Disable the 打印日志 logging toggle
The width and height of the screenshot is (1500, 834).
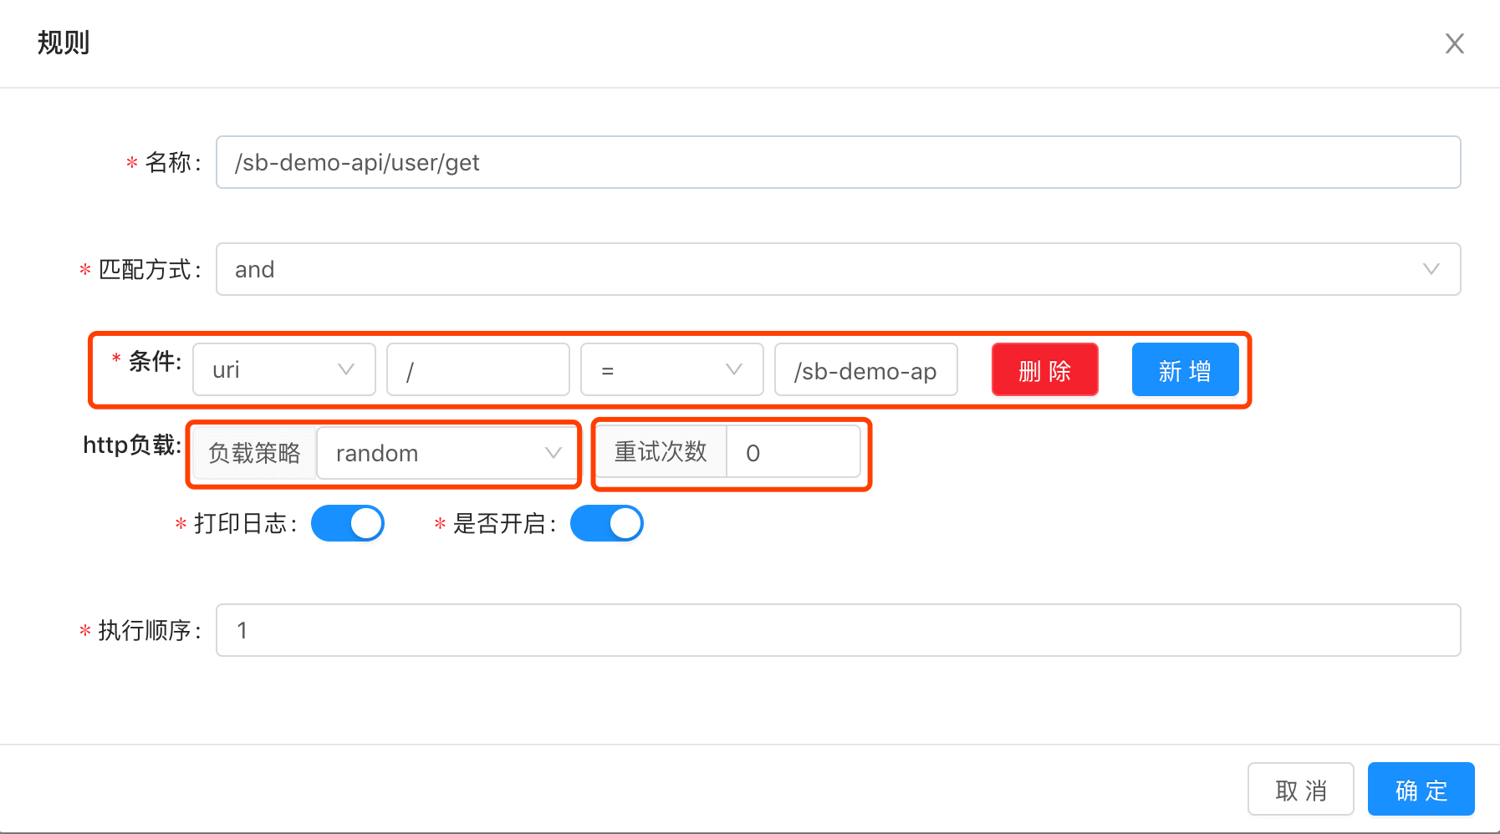click(x=348, y=523)
